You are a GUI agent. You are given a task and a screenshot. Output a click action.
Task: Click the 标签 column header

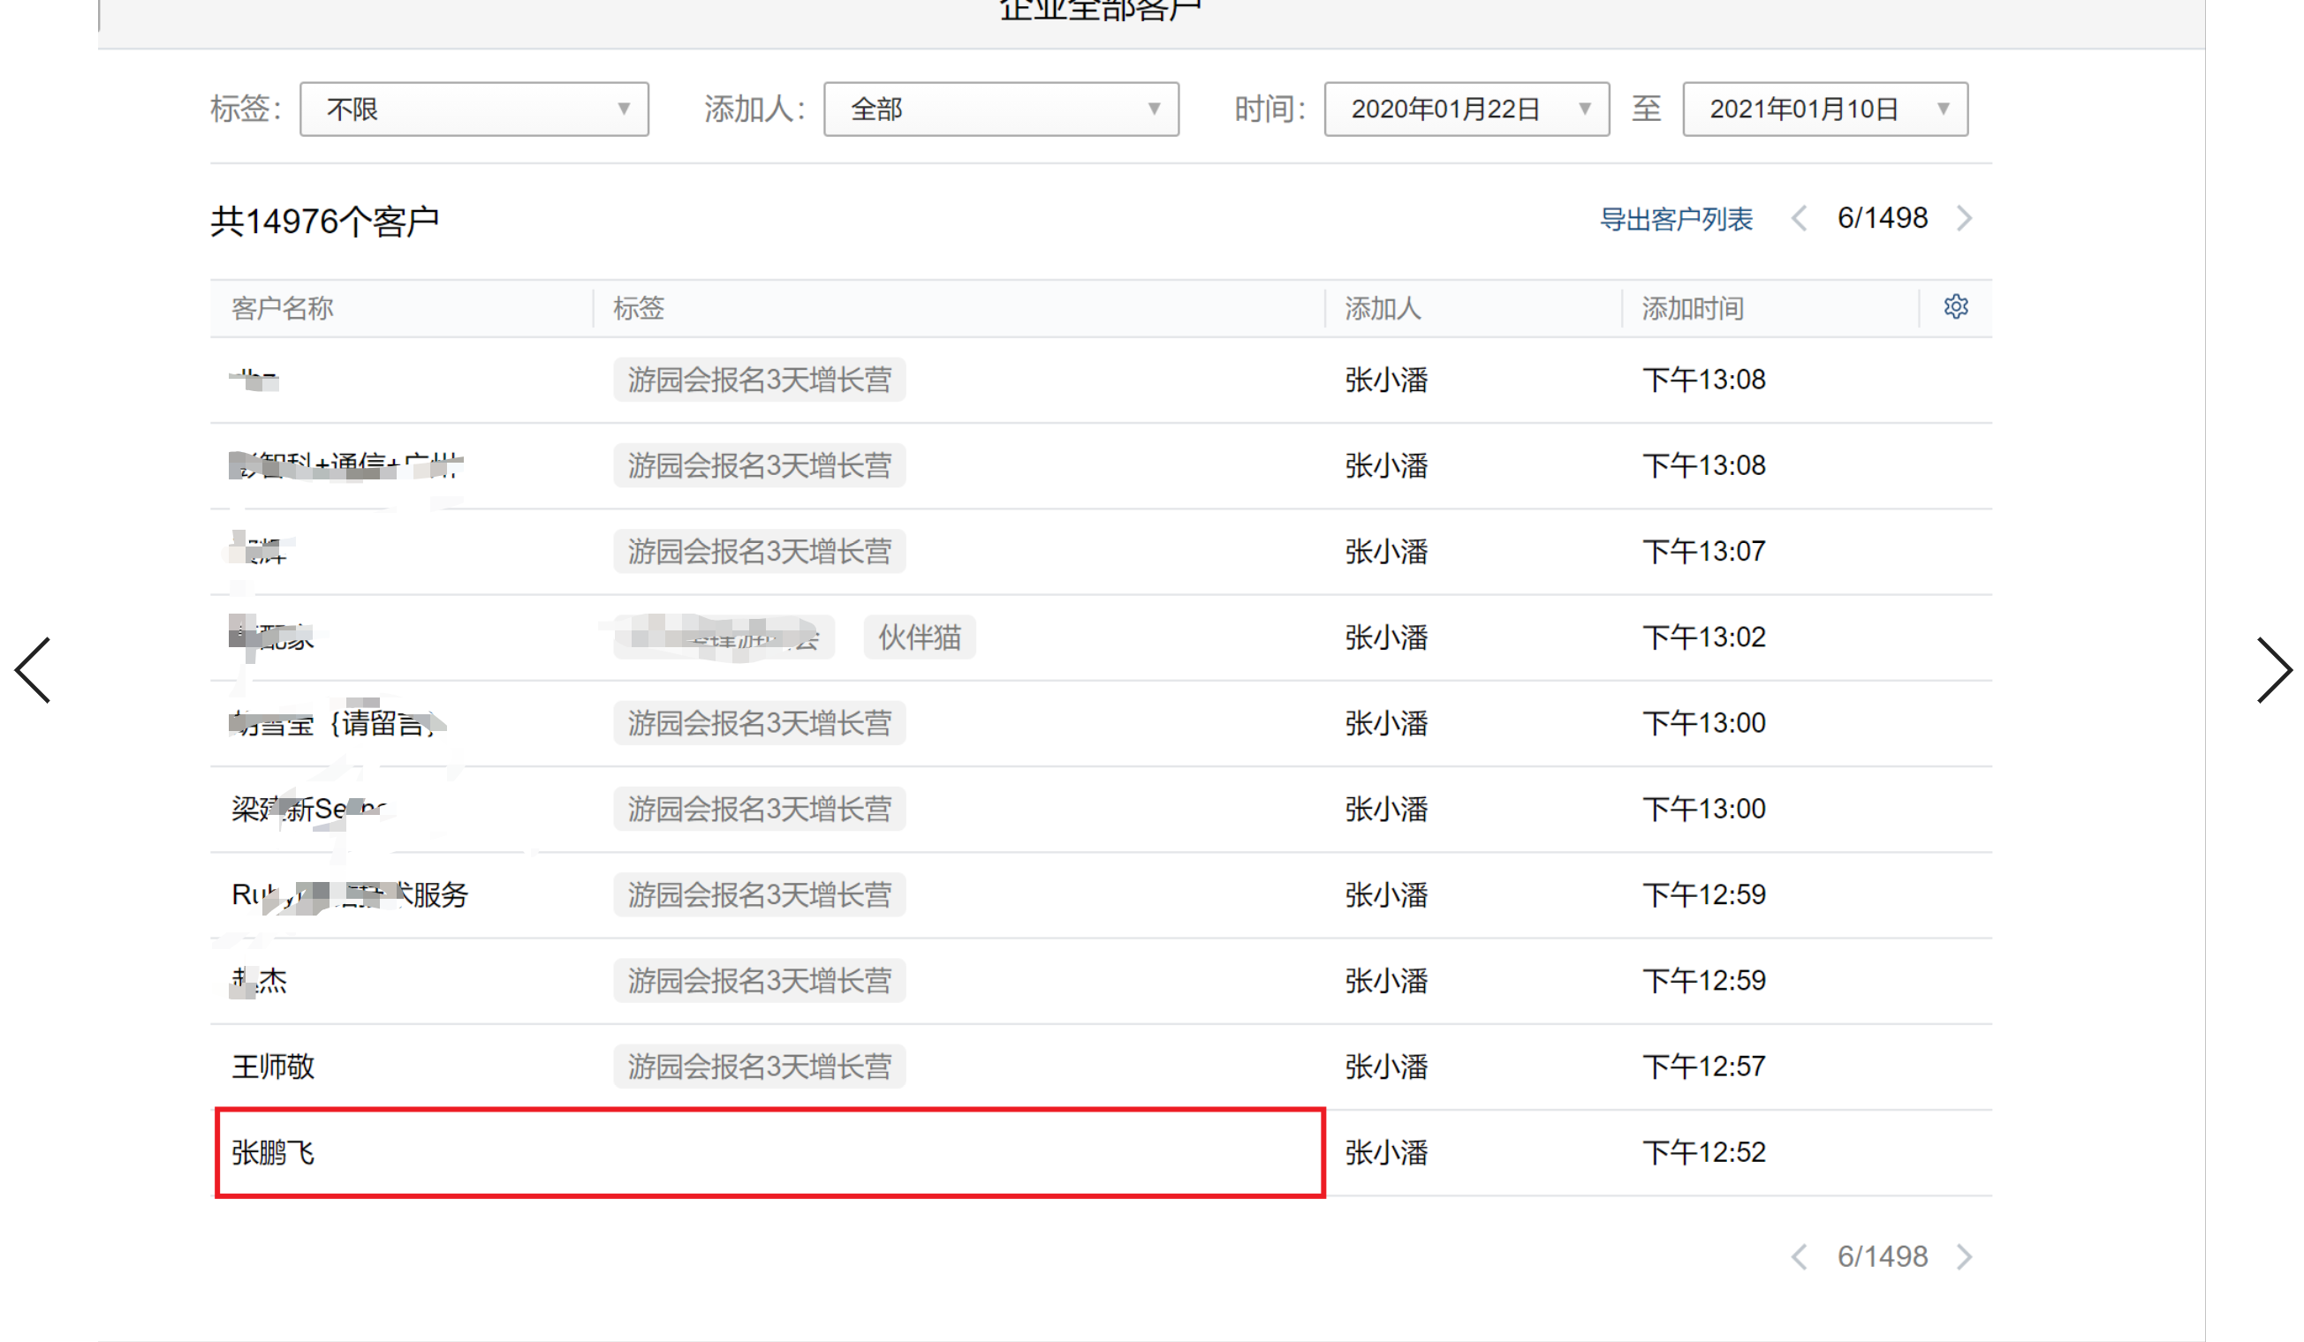click(x=638, y=309)
